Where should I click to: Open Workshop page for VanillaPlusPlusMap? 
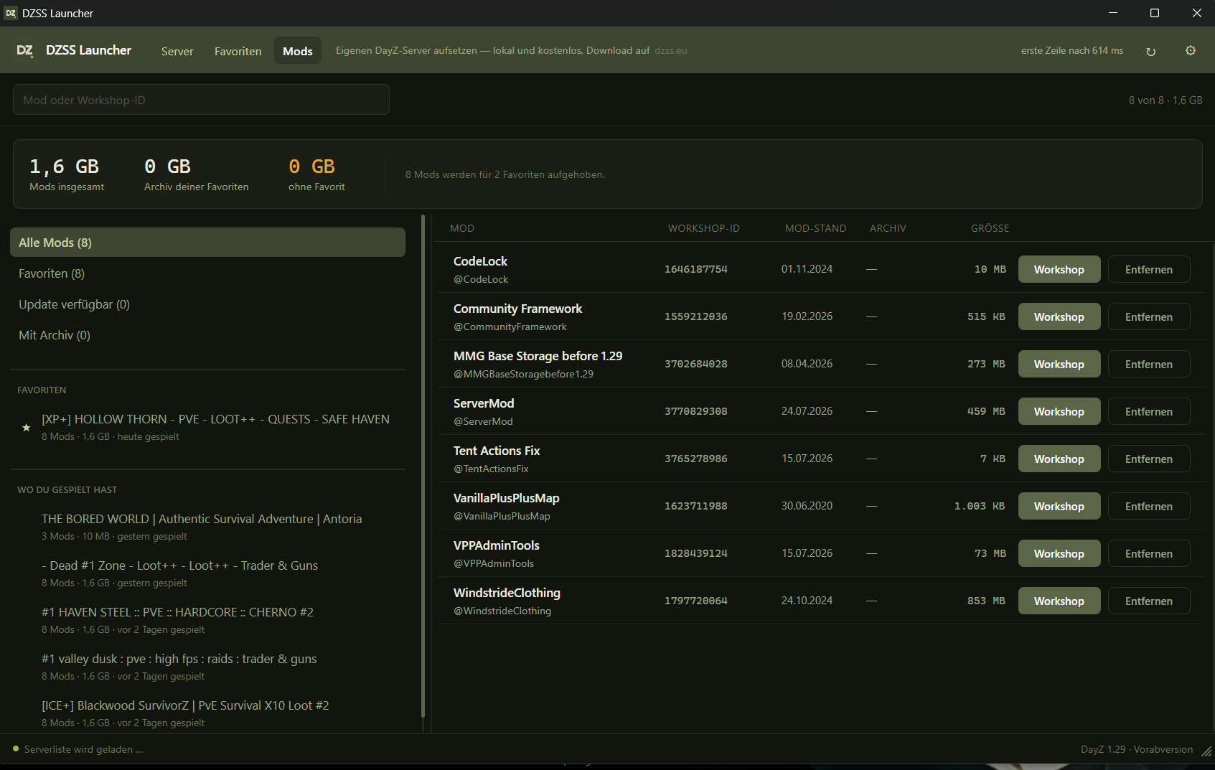1059,506
